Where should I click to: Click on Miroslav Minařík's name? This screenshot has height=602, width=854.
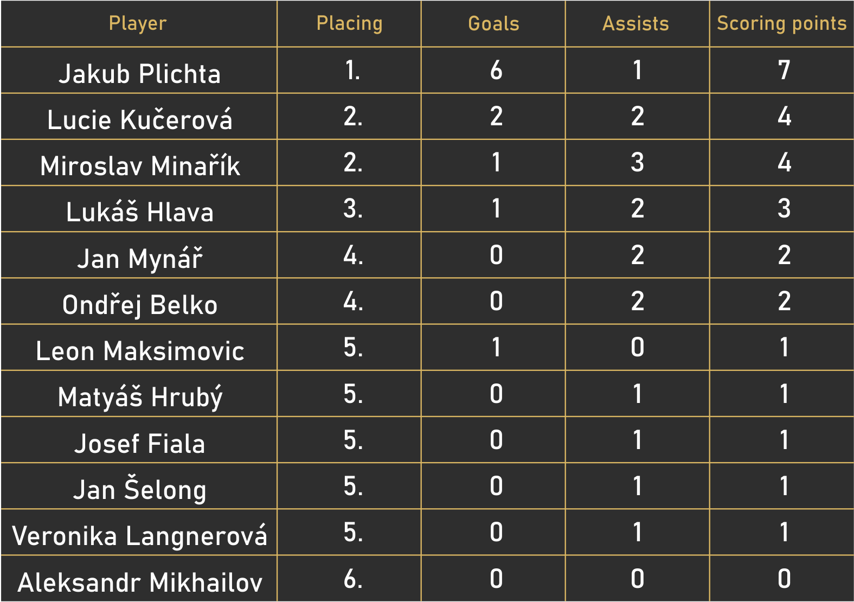(x=139, y=166)
